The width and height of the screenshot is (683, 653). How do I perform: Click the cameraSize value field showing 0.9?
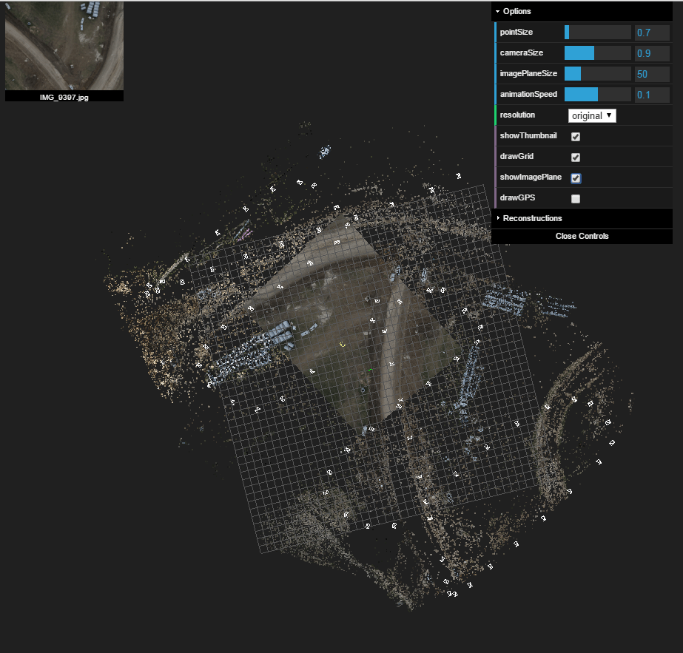point(653,53)
